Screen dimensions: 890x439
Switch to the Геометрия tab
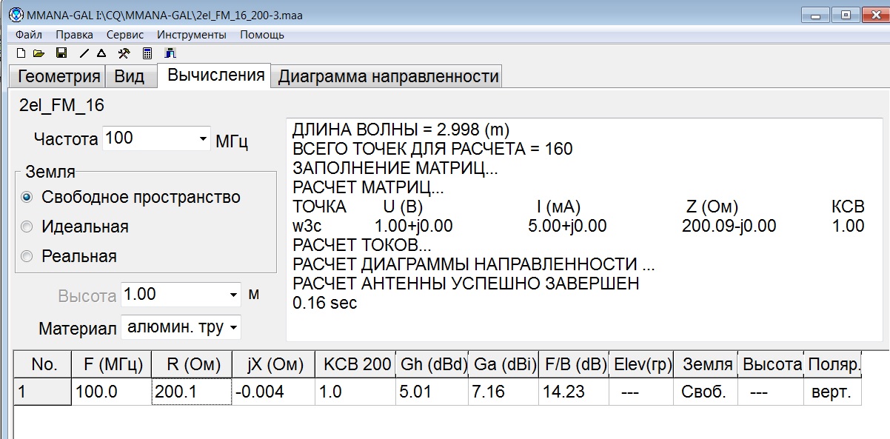[x=58, y=77]
